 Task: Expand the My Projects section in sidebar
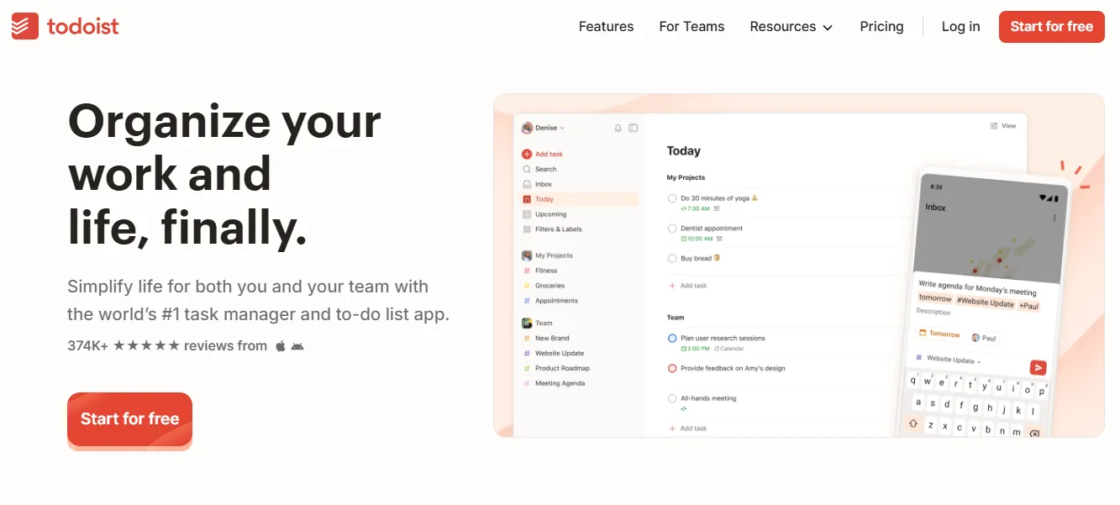[x=548, y=255]
